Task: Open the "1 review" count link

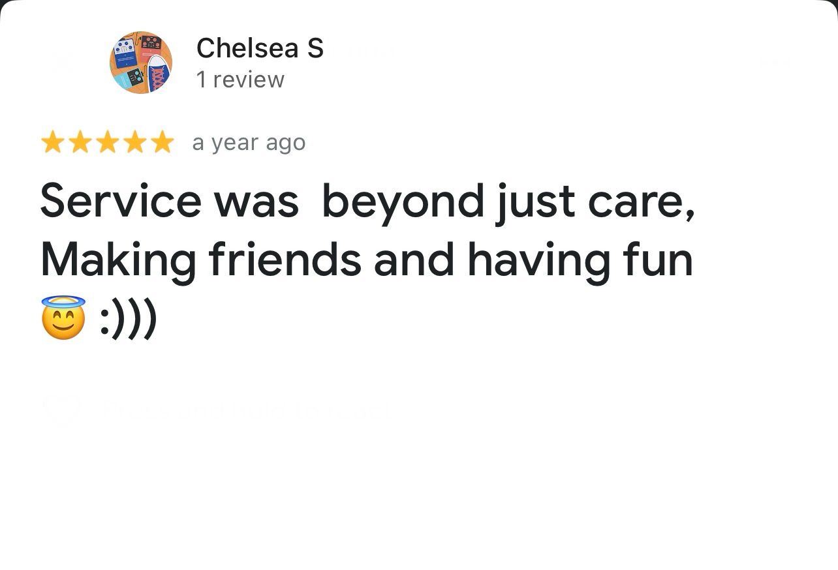Action: tap(240, 80)
